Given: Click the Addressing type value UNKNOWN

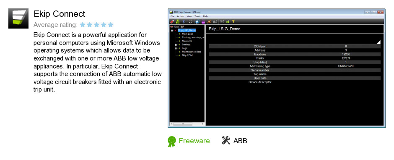Looking at the screenshot, I should [x=346, y=66].
